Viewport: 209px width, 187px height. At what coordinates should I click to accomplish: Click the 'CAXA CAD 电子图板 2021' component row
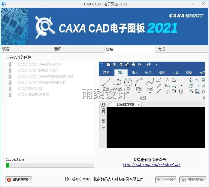[40, 65]
